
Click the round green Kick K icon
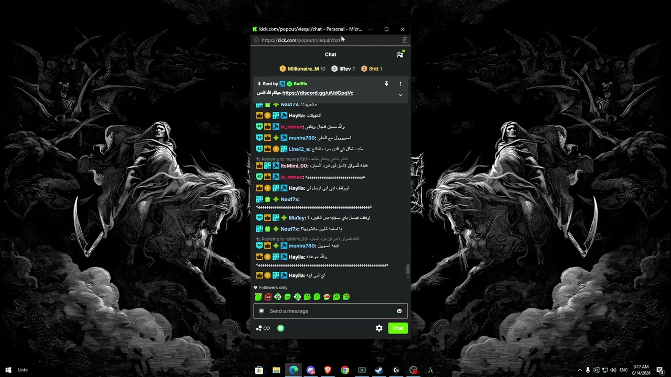point(281,328)
